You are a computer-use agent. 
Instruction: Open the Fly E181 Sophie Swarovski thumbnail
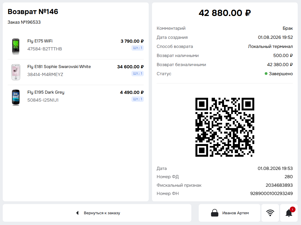pos(16,72)
